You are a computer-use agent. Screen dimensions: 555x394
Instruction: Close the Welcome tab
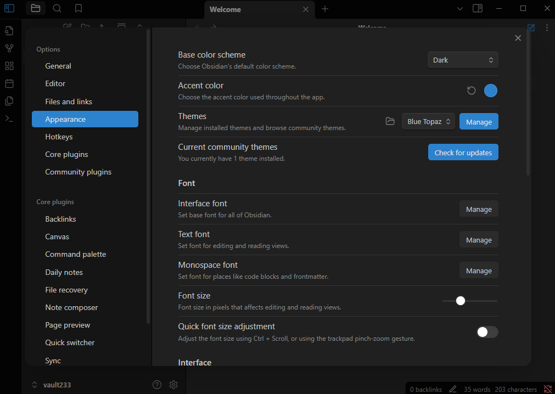pos(306,9)
